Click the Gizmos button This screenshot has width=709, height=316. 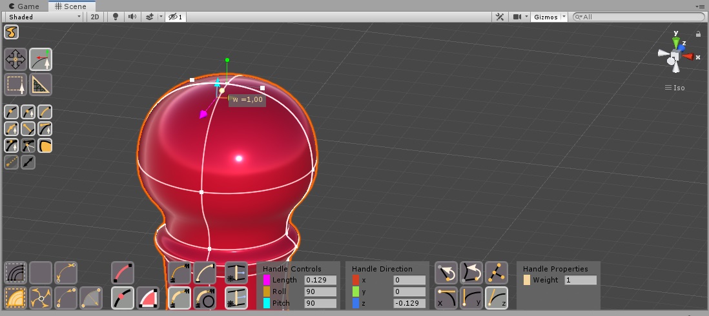[x=546, y=17]
